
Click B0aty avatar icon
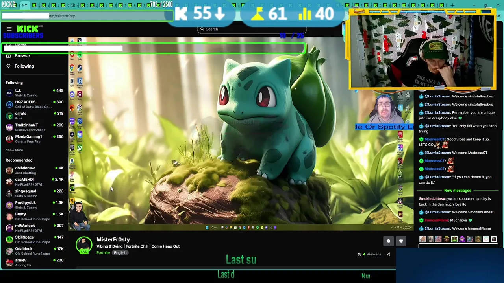coord(9,216)
